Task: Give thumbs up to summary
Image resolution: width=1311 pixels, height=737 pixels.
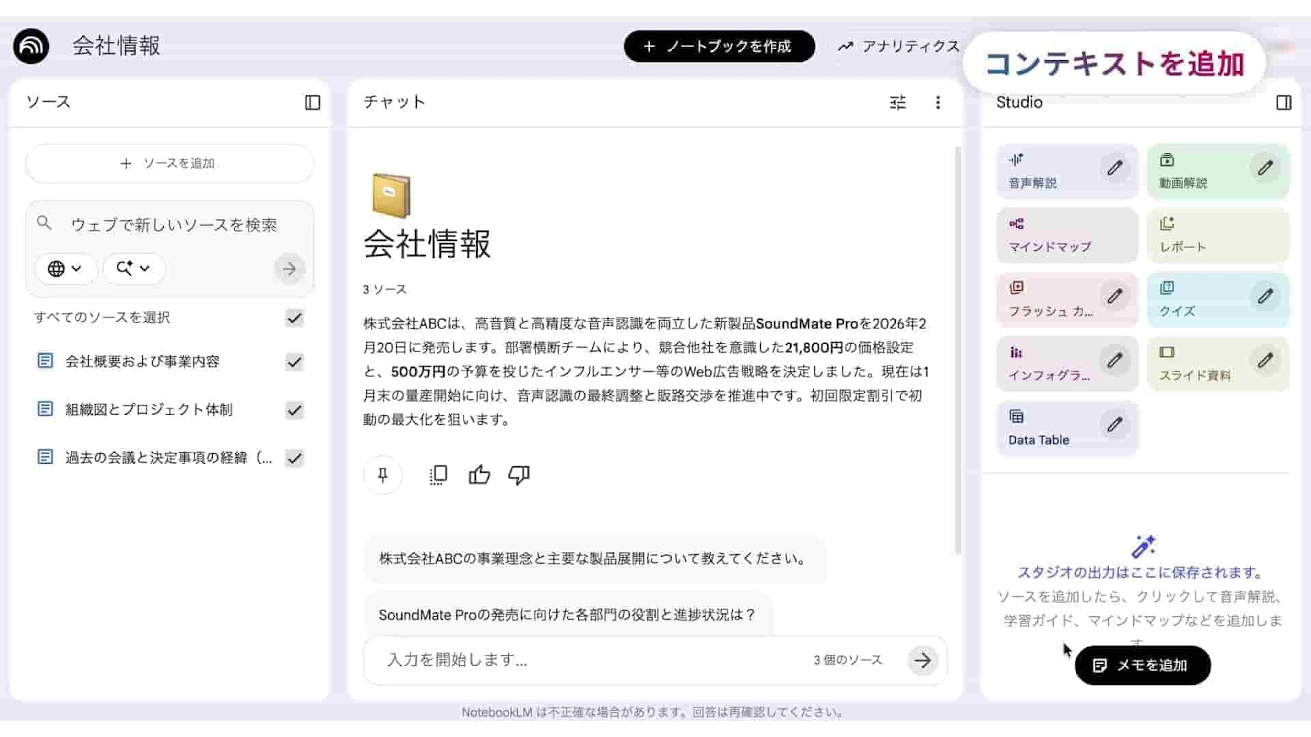Action: point(479,475)
